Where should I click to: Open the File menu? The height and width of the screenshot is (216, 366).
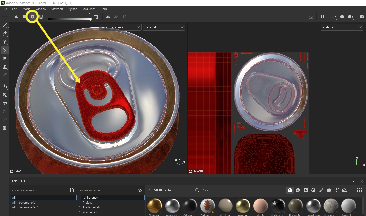[x=5, y=9]
